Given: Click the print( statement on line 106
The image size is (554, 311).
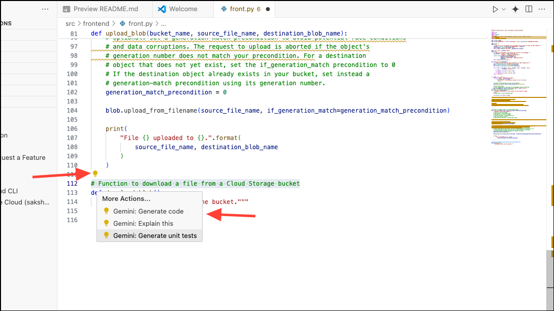Looking at the screenshot, I should pyautogui.click(x=116, y=129).
